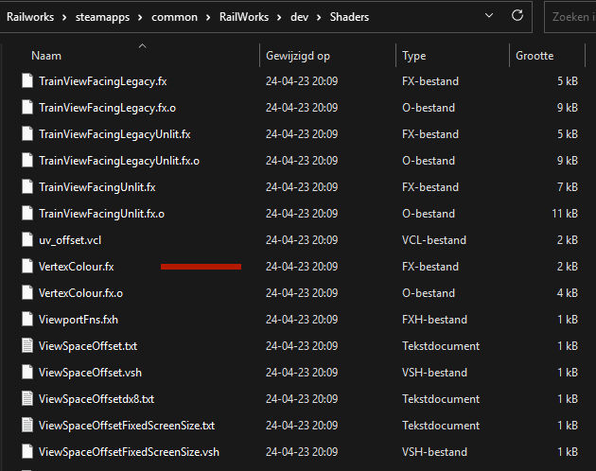This screenshot has height=471, width=596.
Task: Click the refresh icon beside address bar
Action: click(517, 16)
